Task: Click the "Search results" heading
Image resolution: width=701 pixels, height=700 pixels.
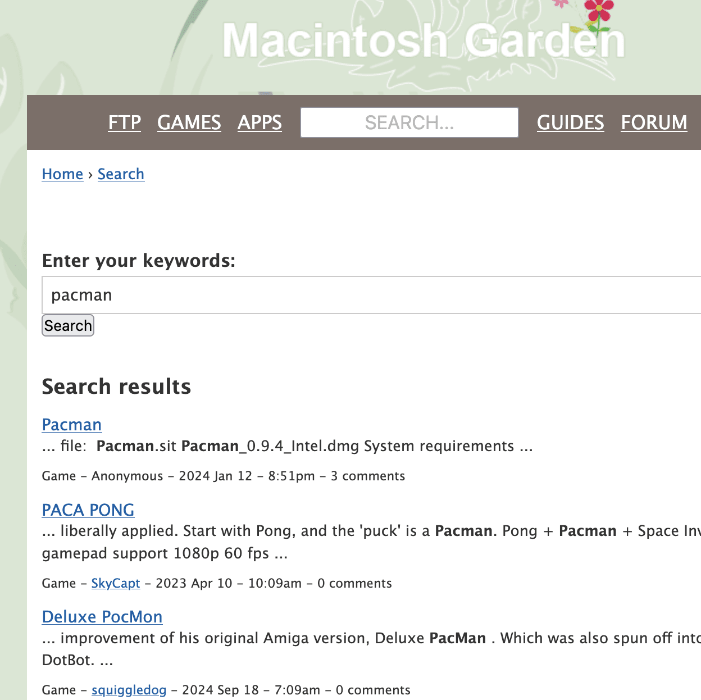Action: 116,387
